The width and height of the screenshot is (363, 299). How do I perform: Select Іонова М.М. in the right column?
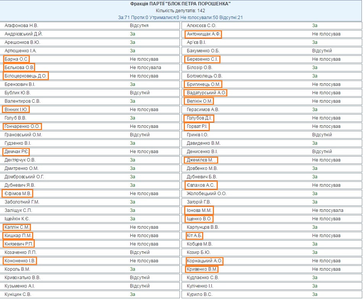[x=199, y=210]
